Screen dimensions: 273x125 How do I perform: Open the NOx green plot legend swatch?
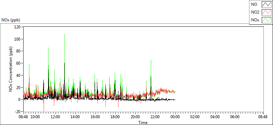click(267, 20)
